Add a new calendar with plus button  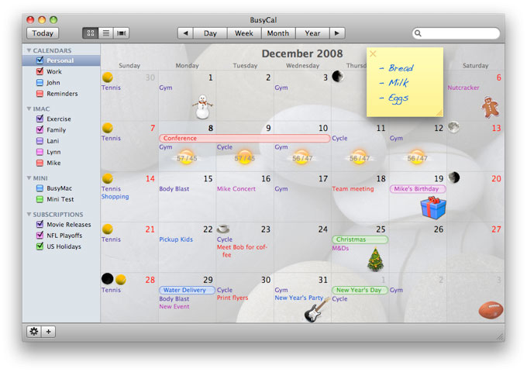[x=48, y=332]
